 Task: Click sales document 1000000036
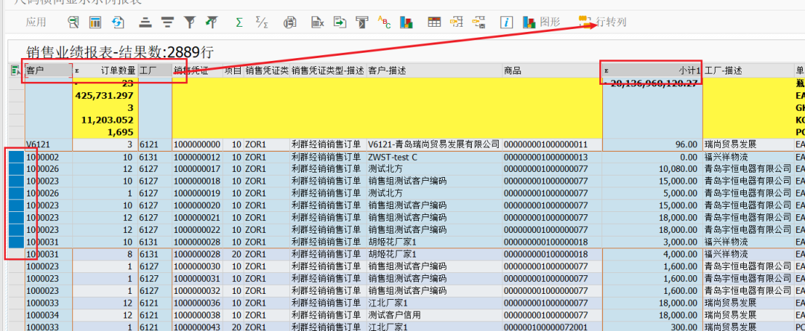pyautogui.click(x=197, y=302)
